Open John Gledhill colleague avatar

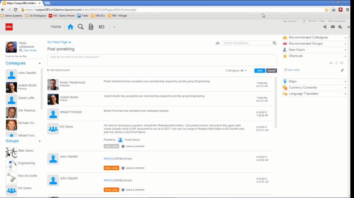(11, 75)
